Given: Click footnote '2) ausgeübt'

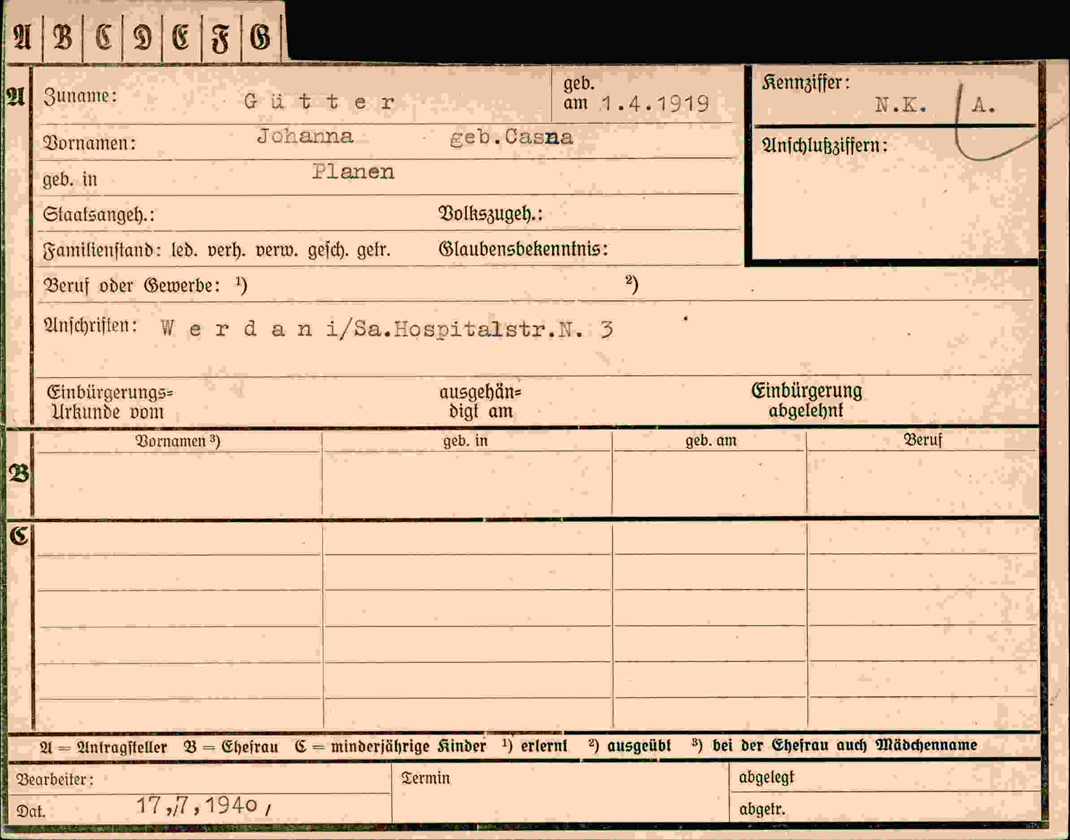Looking at the screenshot, I should [630, 745].
